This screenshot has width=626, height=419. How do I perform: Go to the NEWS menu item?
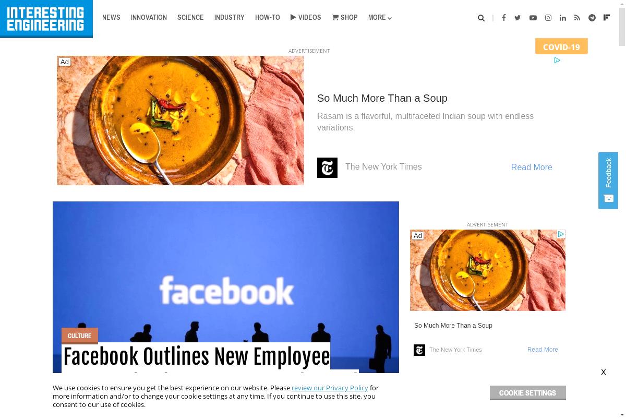[111, 18]
